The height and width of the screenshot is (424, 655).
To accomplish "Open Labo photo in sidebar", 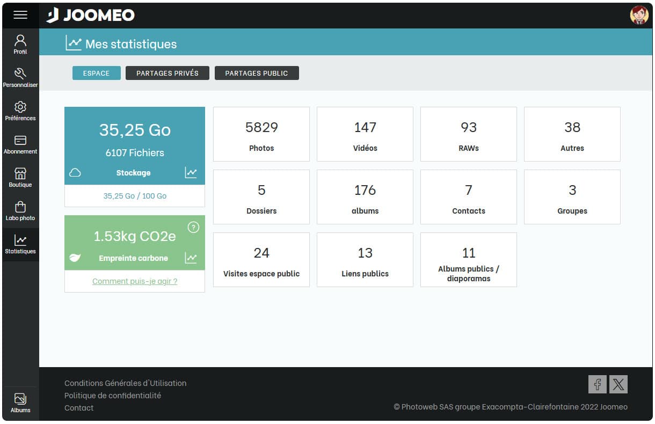I will point(20,210).
